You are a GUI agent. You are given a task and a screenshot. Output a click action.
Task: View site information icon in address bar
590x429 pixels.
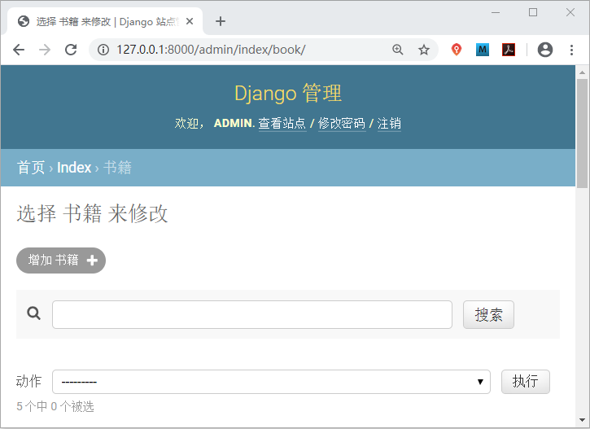pos(103,50)
